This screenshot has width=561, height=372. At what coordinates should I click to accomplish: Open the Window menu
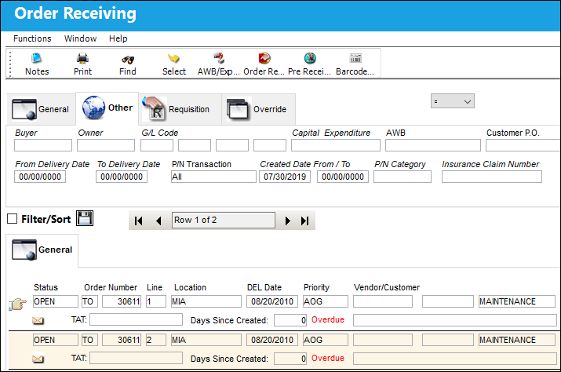(x=80, y=38)
